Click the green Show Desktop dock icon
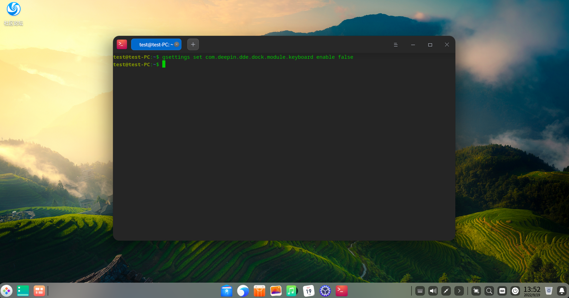The image size is (569, 298). 23,291
